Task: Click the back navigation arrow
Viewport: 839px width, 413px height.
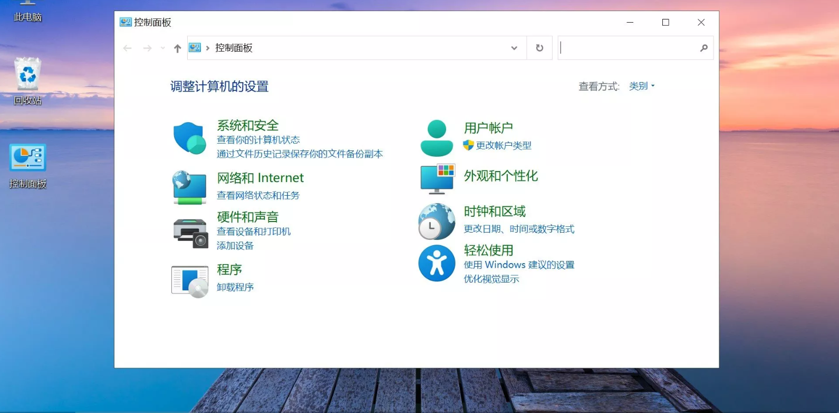Action: [x=128, y=48]
